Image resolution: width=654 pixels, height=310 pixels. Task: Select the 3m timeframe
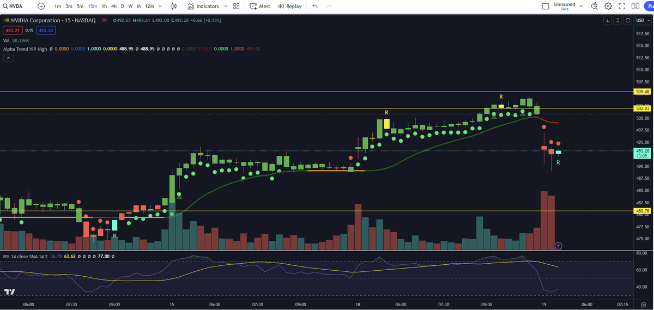tap(69, 6)
